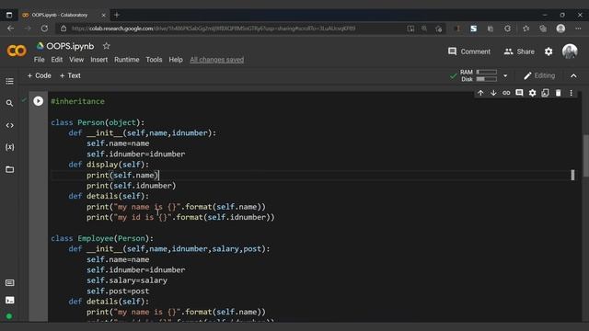
Task: Open the terminal panel icon
Action: (x=10, y=301)
